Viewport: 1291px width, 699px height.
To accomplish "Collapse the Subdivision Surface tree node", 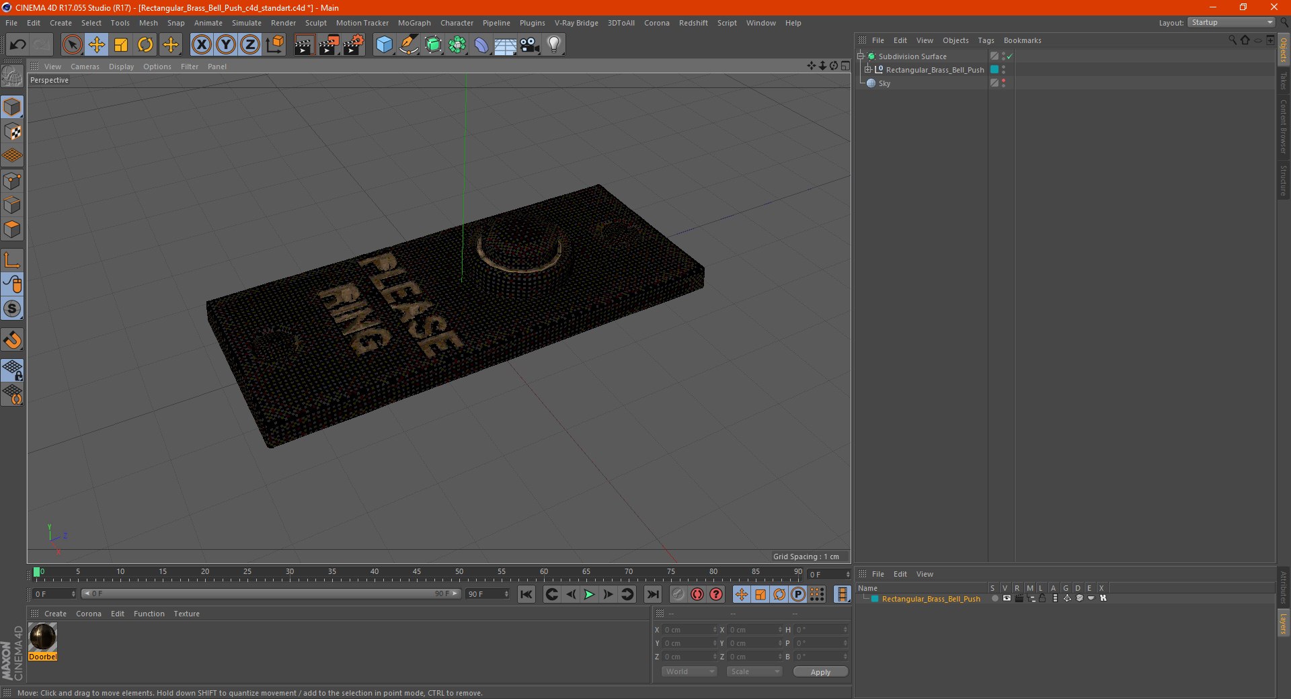I will point(860,56).
